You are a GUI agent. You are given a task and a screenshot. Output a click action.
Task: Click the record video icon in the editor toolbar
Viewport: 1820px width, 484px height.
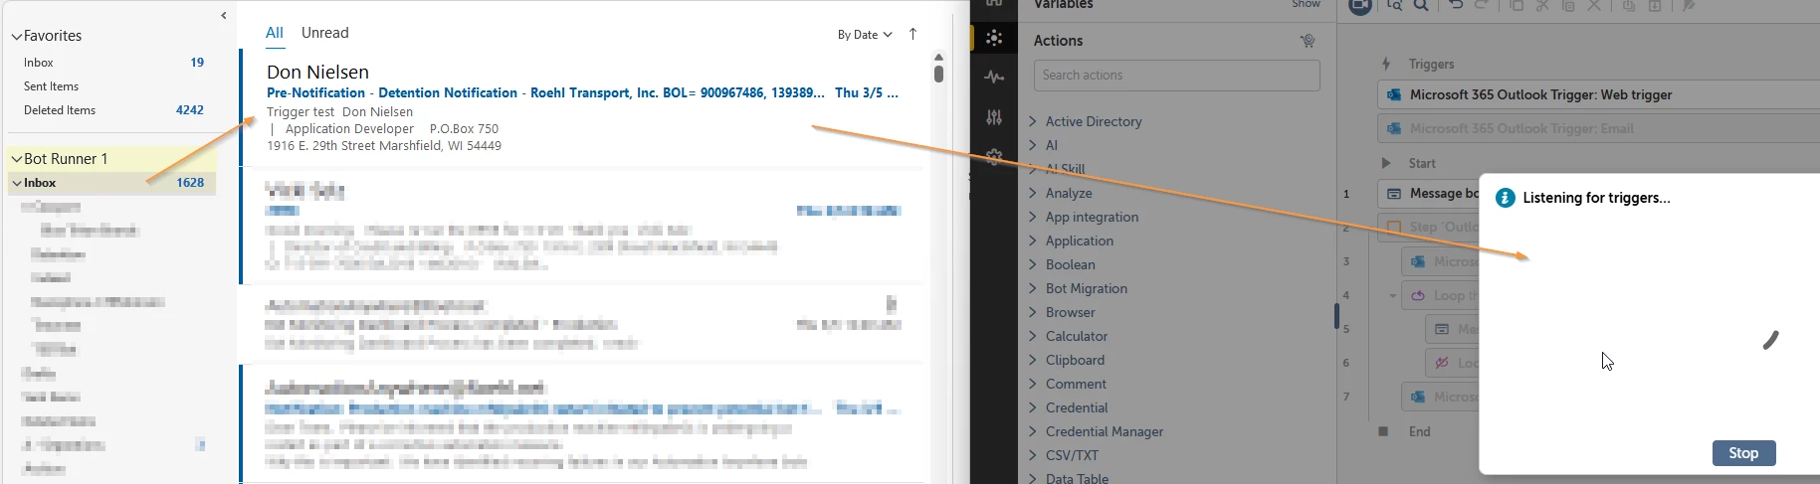(1360, 5)
